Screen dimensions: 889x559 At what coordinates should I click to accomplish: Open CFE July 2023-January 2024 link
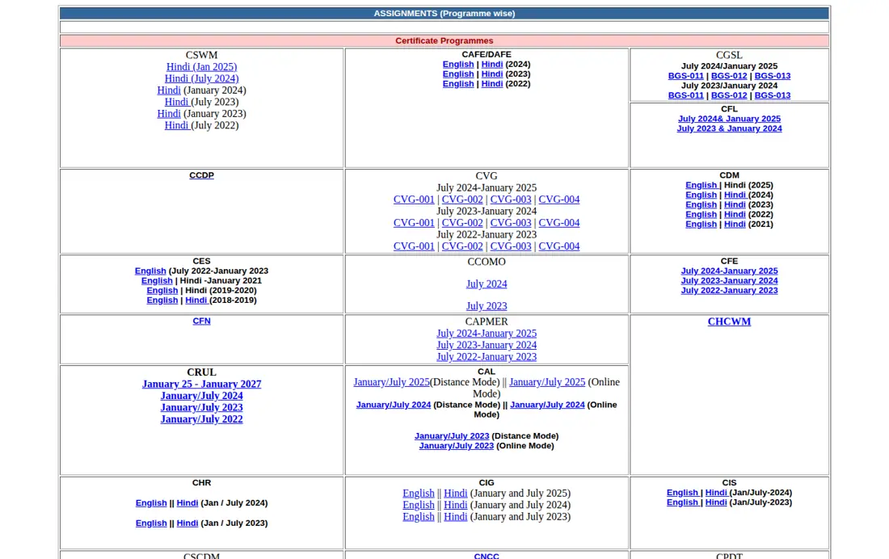pos(729,280)
